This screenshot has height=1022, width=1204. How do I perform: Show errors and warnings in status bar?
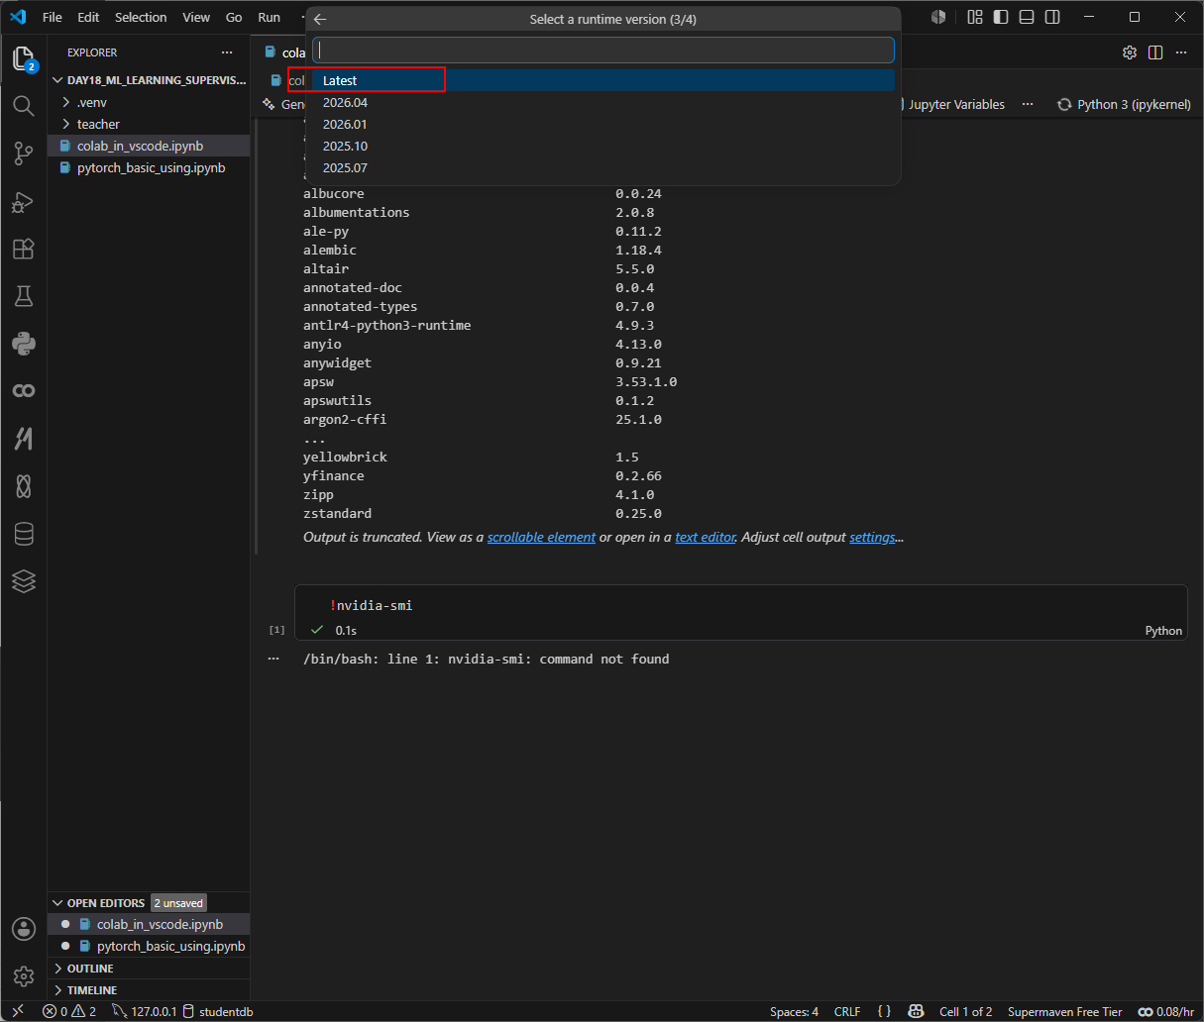(69, 1011)
